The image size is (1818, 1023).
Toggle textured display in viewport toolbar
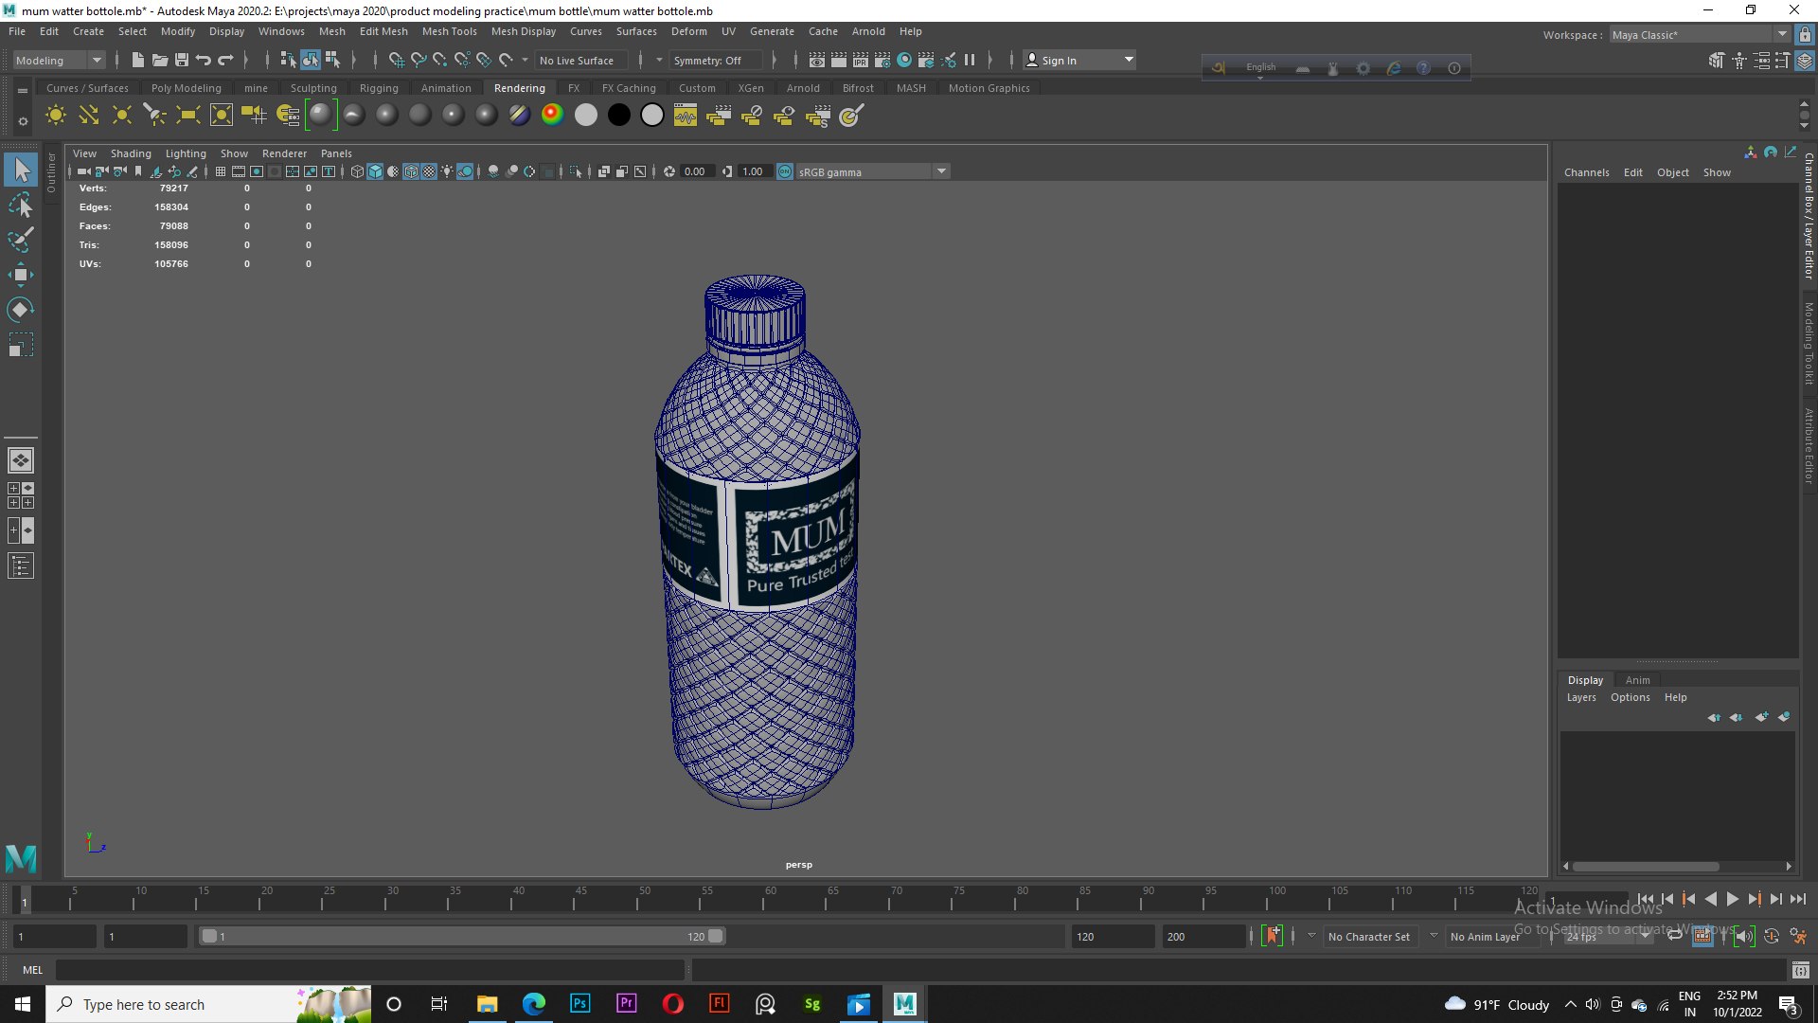click(x=429, y=171)
